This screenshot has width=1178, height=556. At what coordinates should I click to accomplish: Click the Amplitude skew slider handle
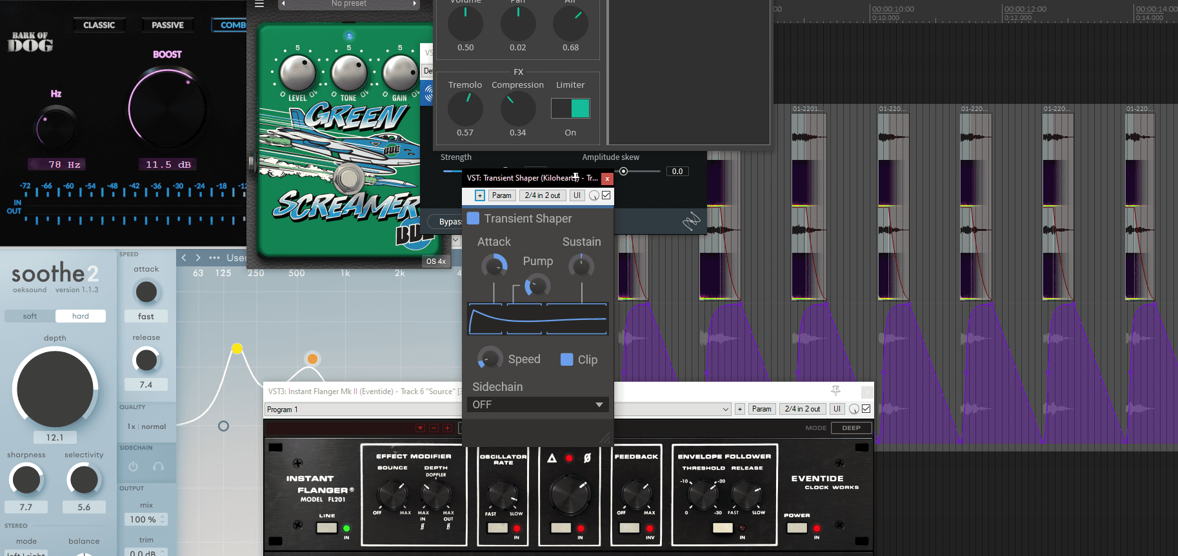coord(623,171)
